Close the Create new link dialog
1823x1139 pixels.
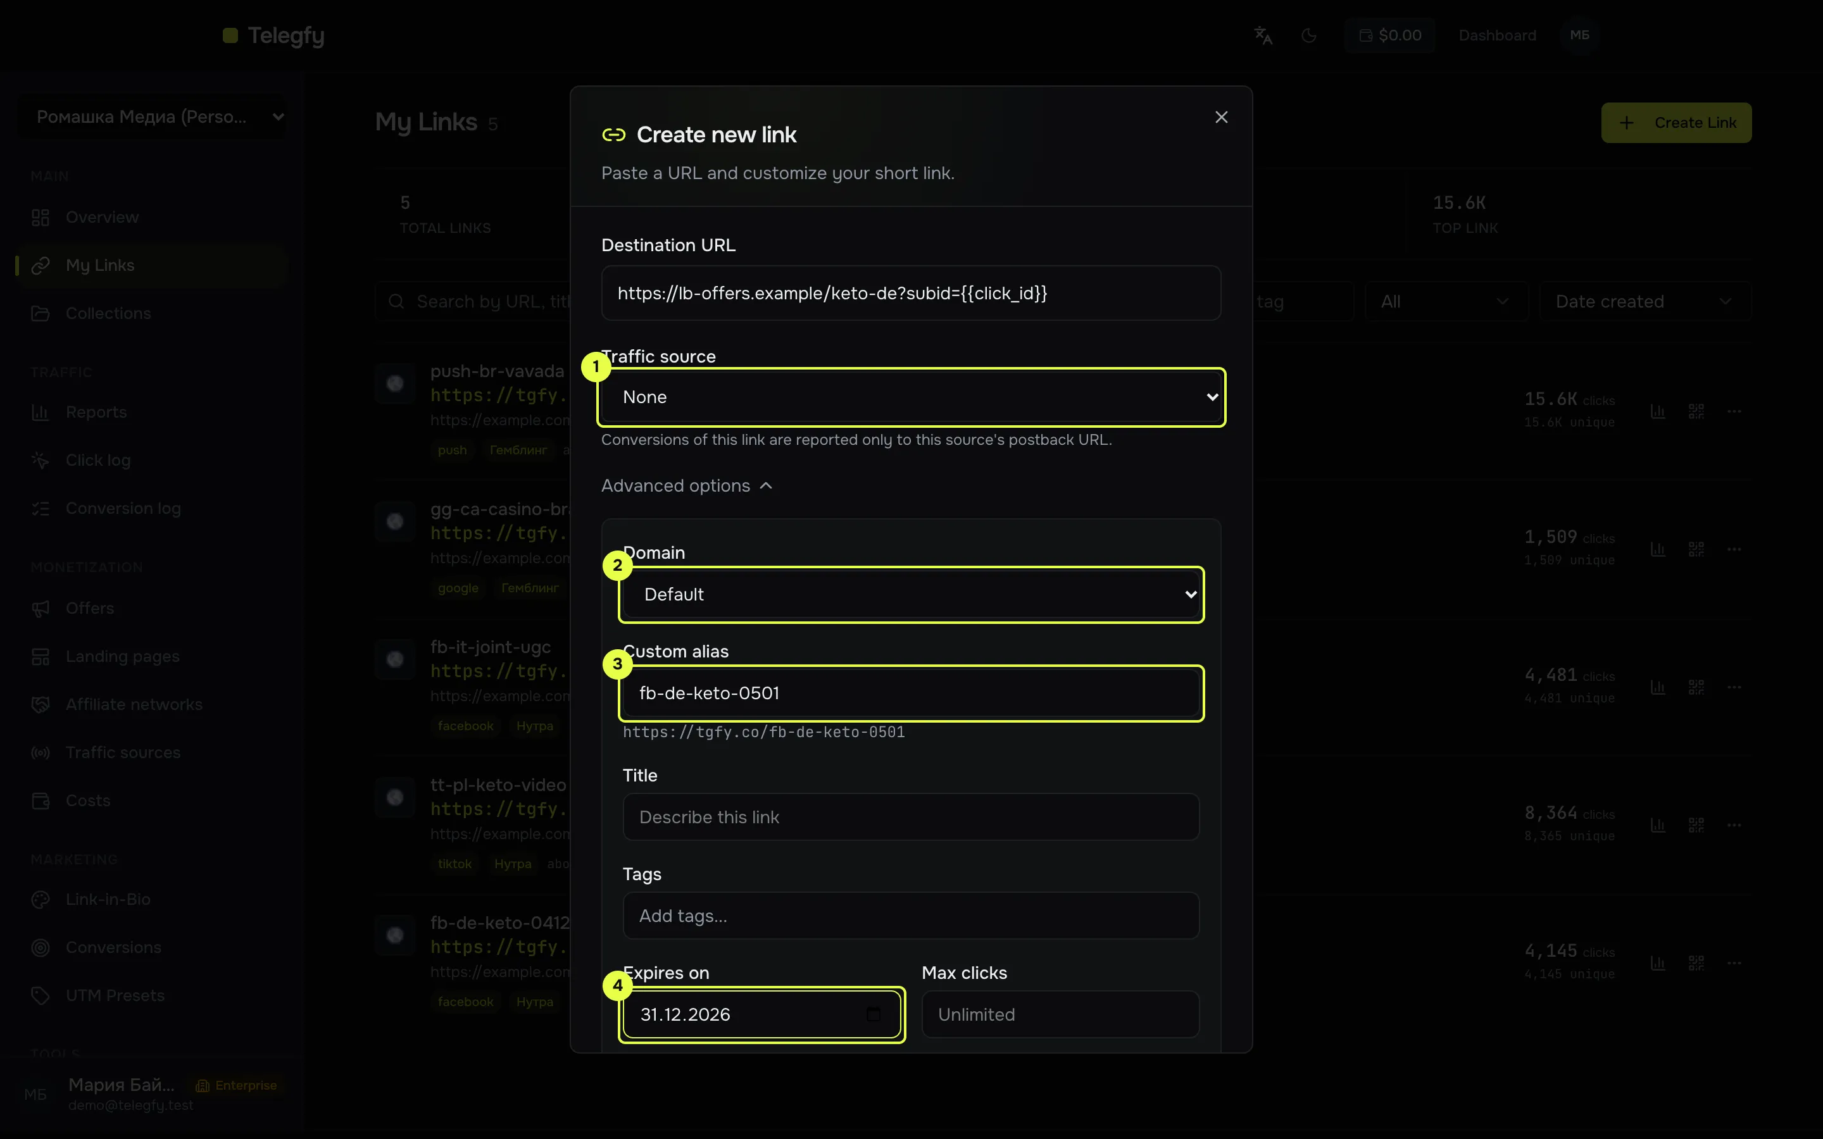(1221, 118)
